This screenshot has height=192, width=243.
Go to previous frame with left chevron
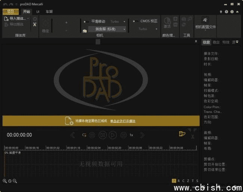coord(73,135)
